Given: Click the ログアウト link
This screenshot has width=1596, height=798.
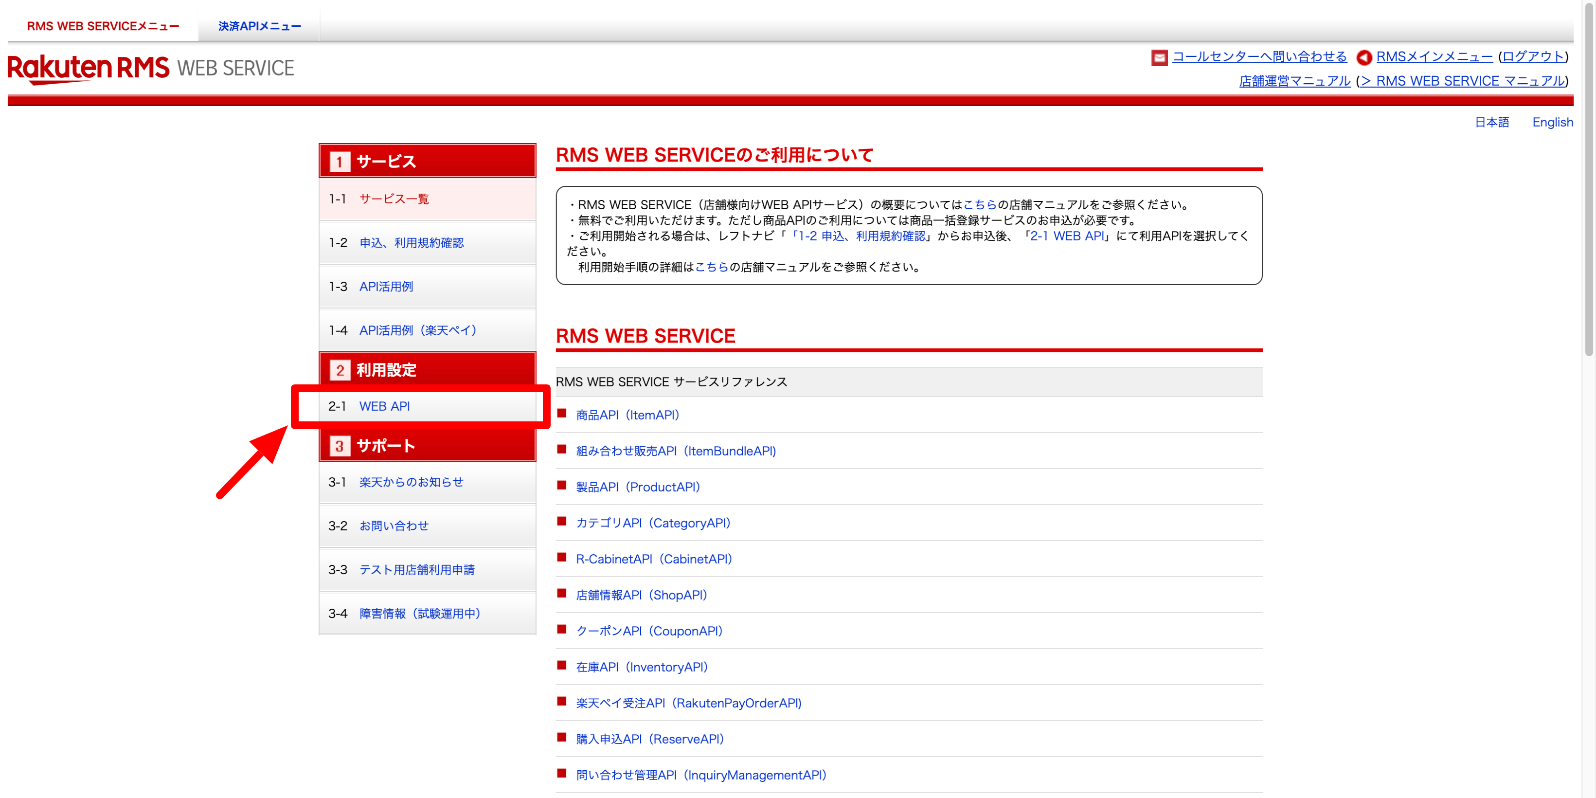Looking at the screenshot, I should point(1533,56).
